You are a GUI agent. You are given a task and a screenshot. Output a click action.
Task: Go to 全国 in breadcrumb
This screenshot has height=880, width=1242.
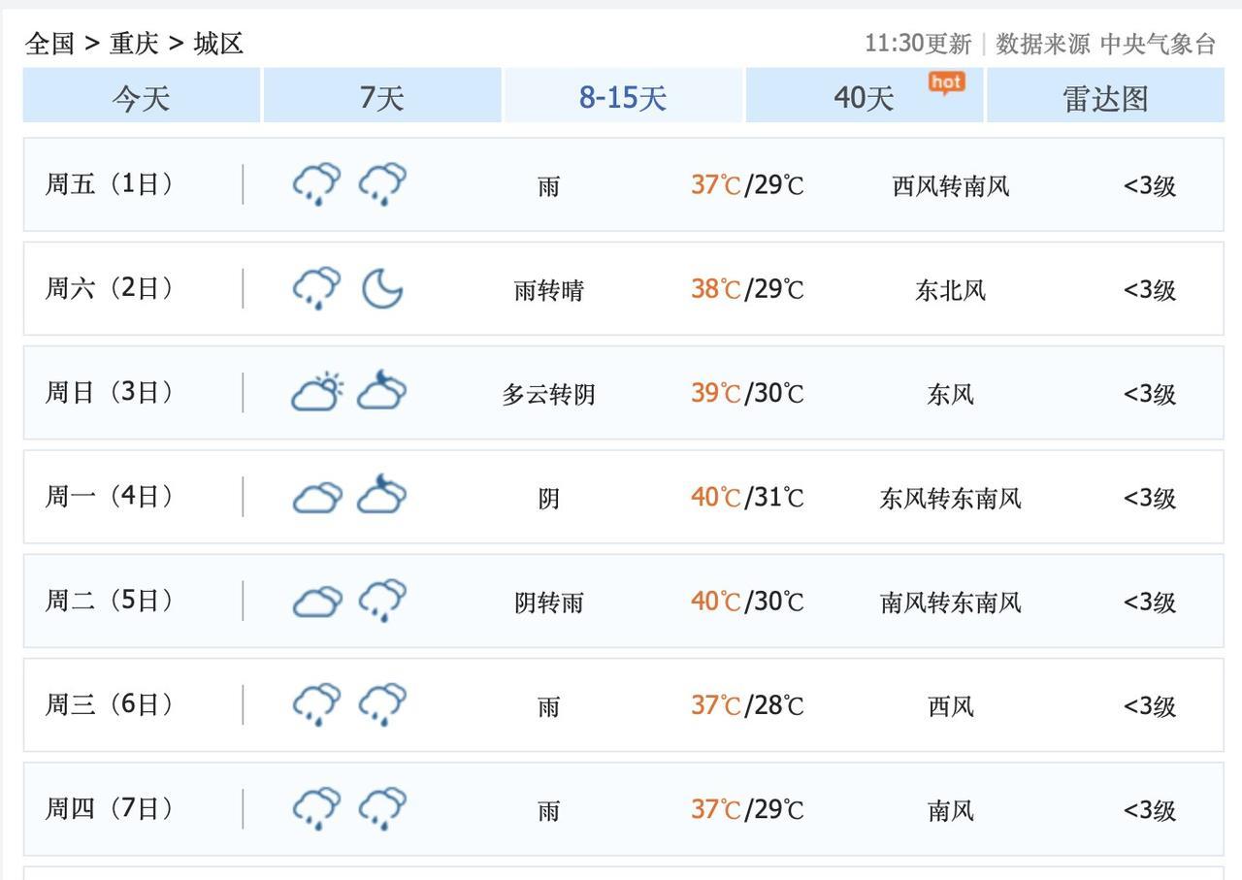click(x=49, y=44)
